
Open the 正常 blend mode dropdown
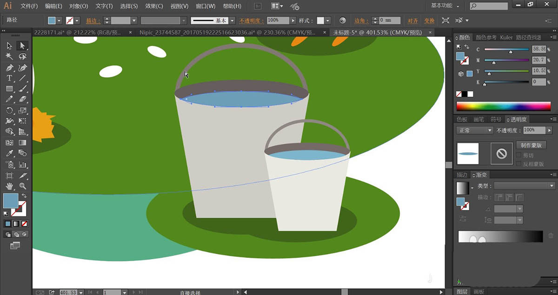(x=474, y=131)
